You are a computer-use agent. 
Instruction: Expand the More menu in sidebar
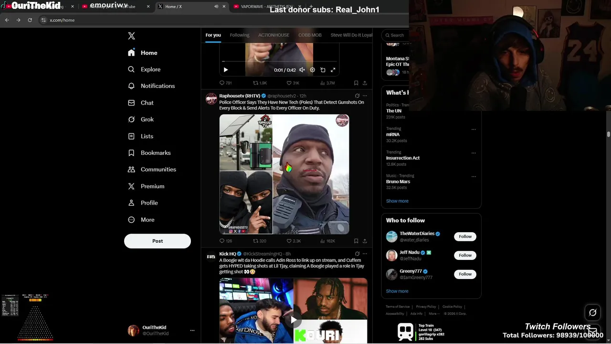141,220
